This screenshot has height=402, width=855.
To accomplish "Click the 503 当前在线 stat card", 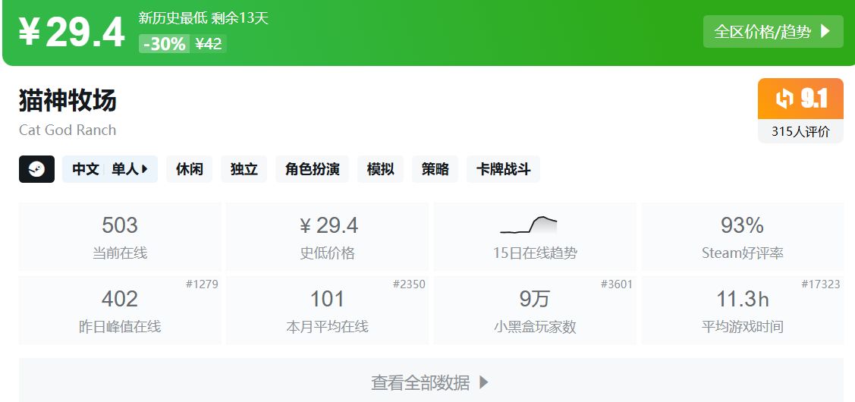I will (x=120, y=237).
